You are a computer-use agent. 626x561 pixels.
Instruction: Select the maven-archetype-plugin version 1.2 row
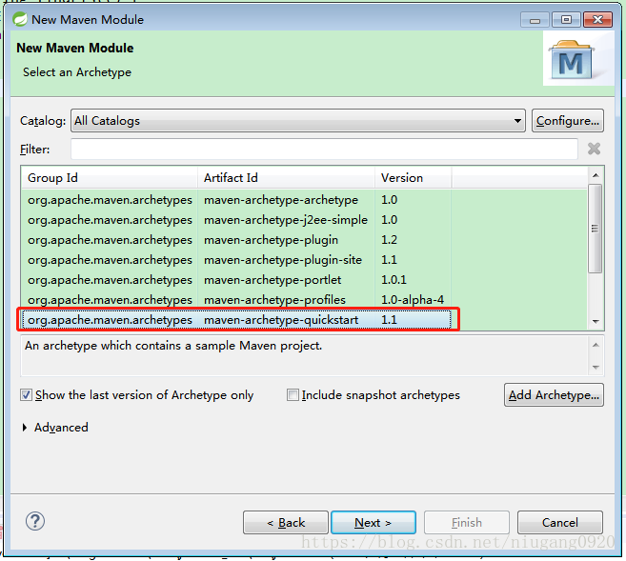[236, 240]
